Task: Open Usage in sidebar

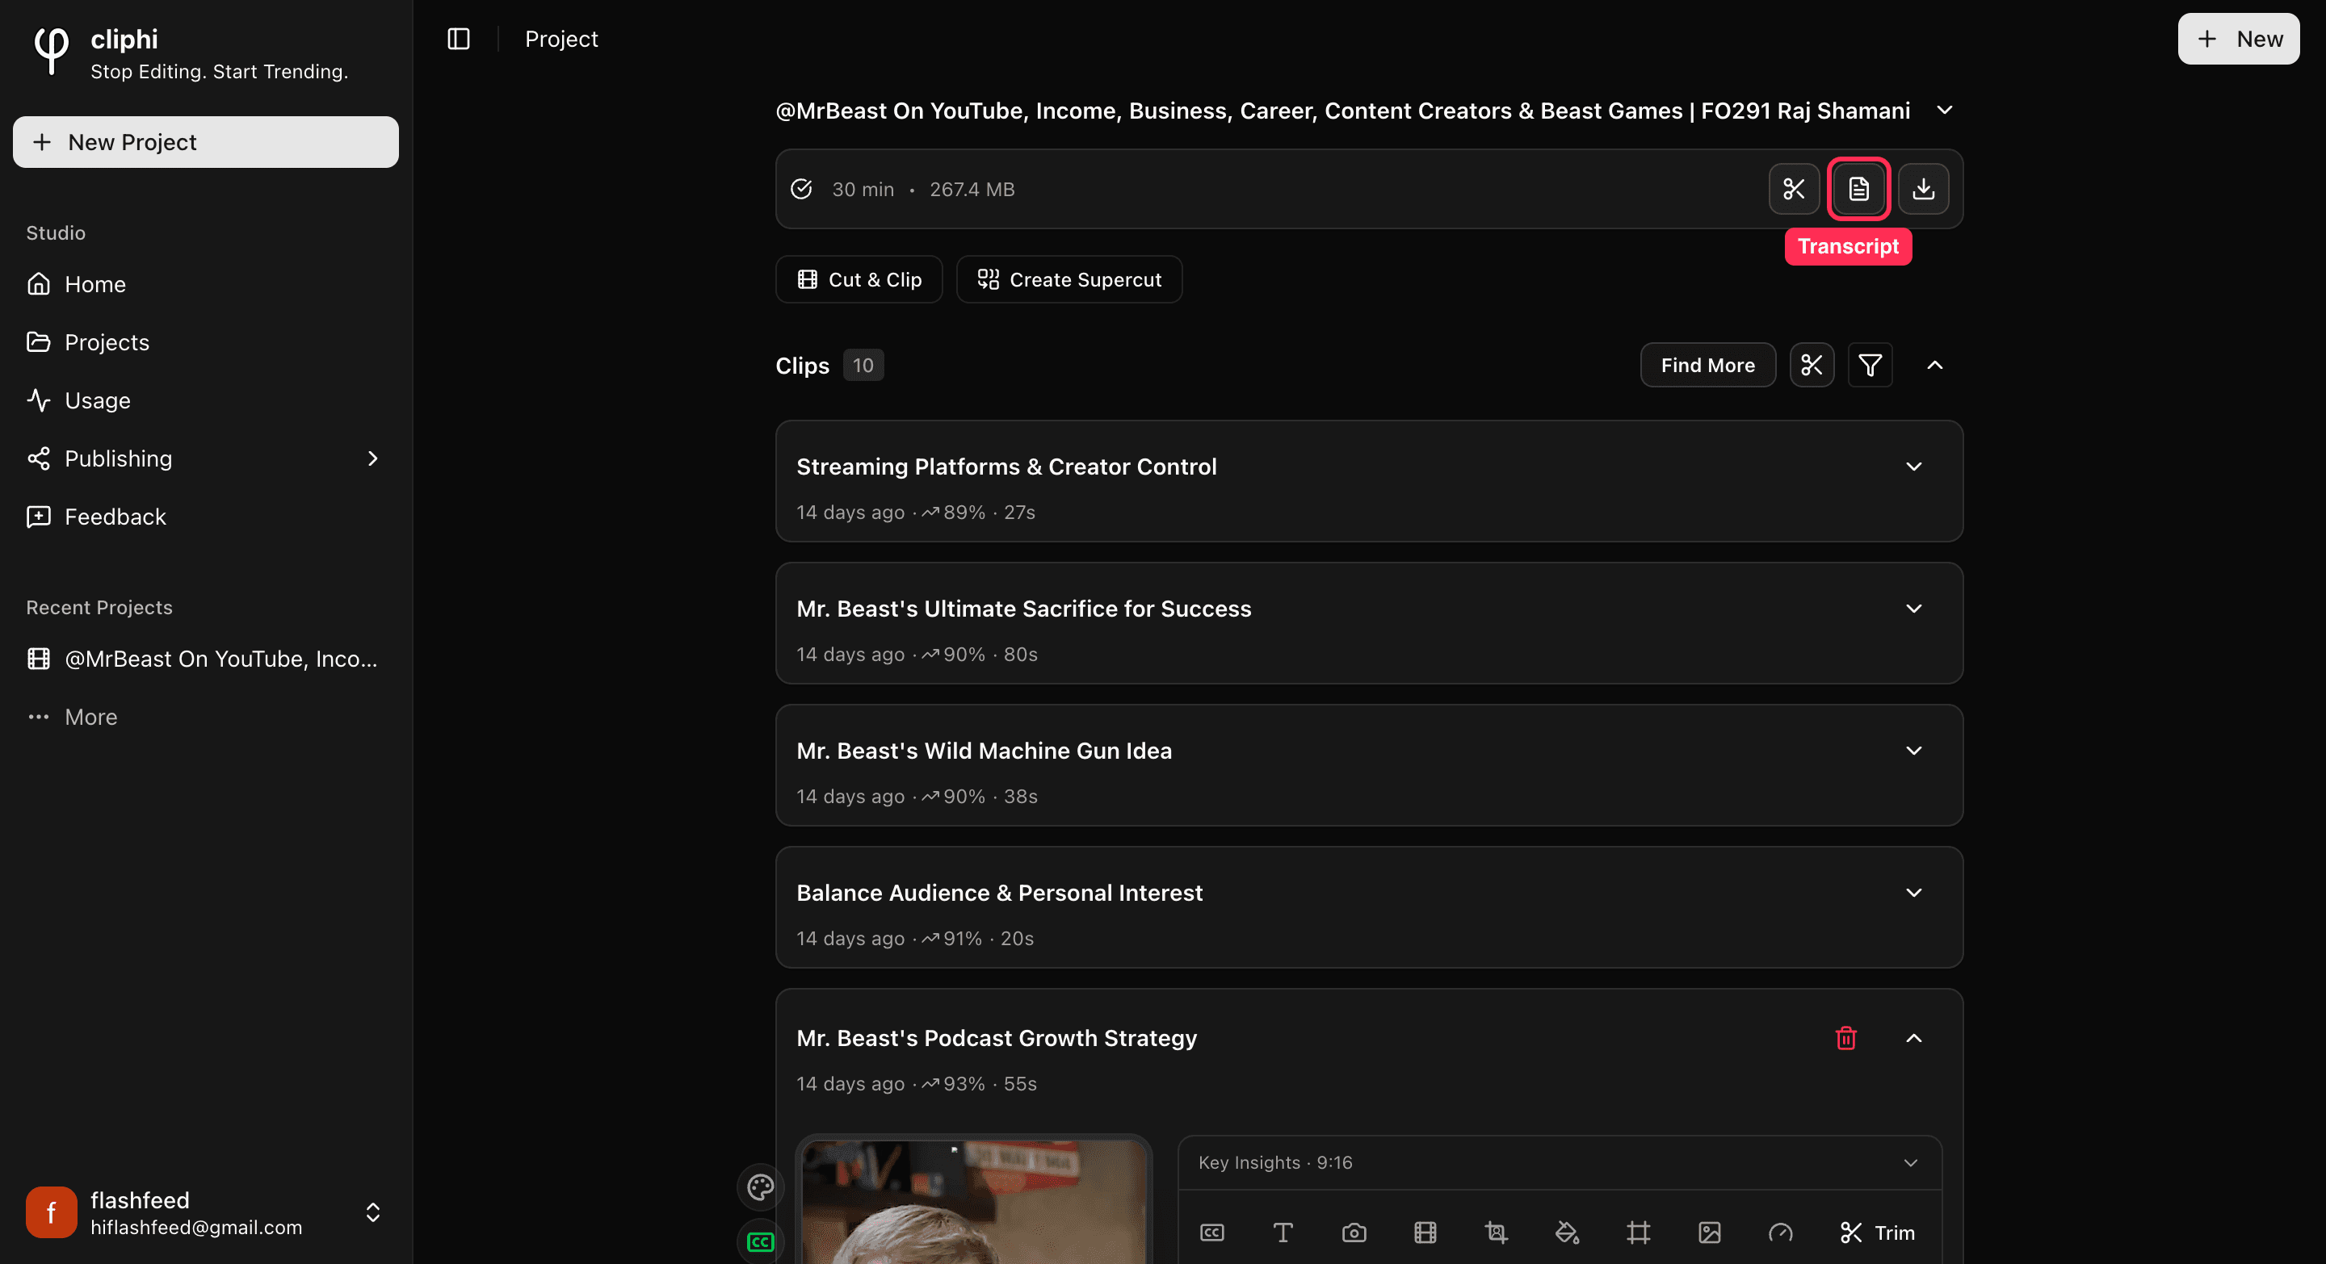Action: (206, 400)
